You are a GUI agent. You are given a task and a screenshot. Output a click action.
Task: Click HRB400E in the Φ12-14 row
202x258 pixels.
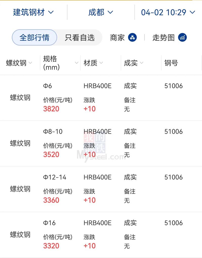click(x=97, y=177)
